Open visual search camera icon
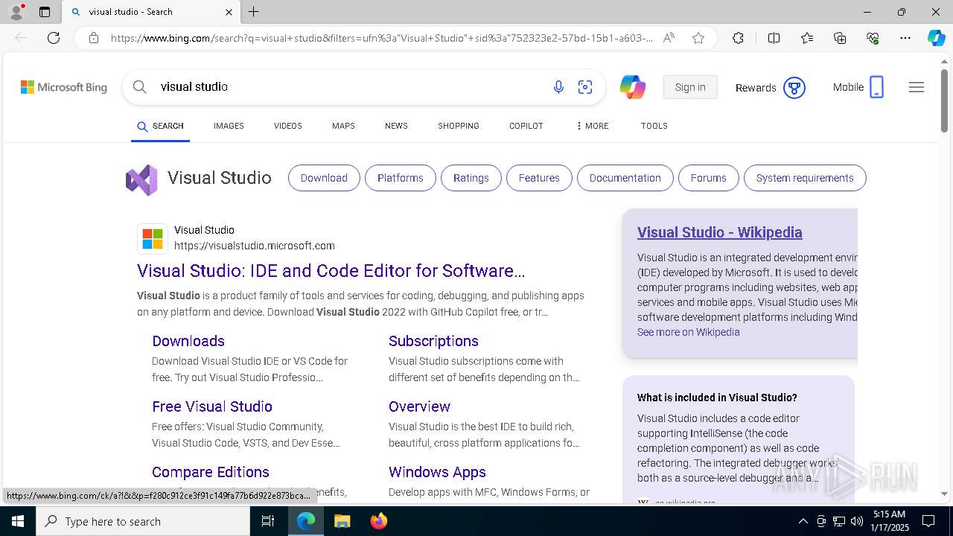953x536 pixels. pyautogui.click(x=585, y=87)
